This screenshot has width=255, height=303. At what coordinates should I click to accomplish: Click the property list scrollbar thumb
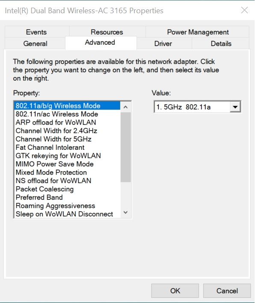125,147
